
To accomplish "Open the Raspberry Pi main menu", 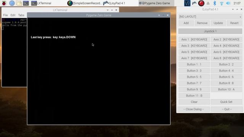I will pyautogui.click(x=4, y=3).
